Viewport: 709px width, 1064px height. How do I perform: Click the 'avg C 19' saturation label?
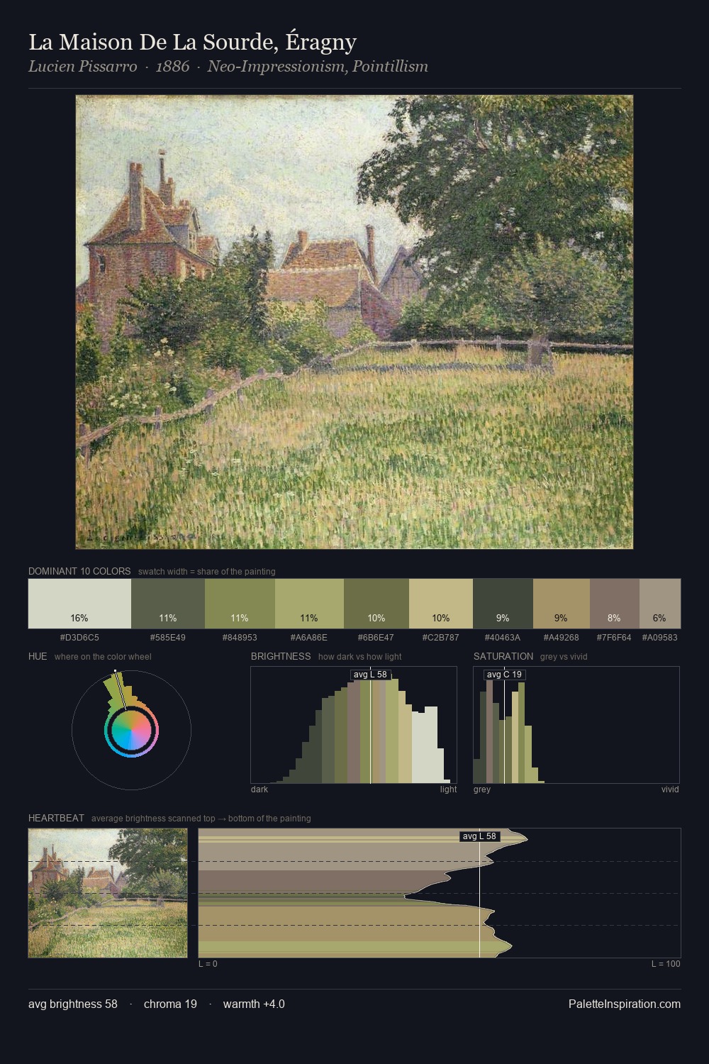coord(504,675)
